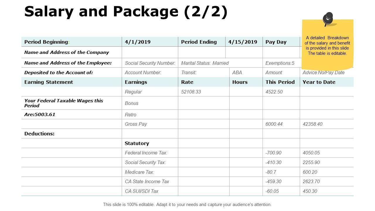The height and width of the screenshot is (211, 375).
Task: Click the Period Beginning date 4/1/2019
Action: coord(138,42)
